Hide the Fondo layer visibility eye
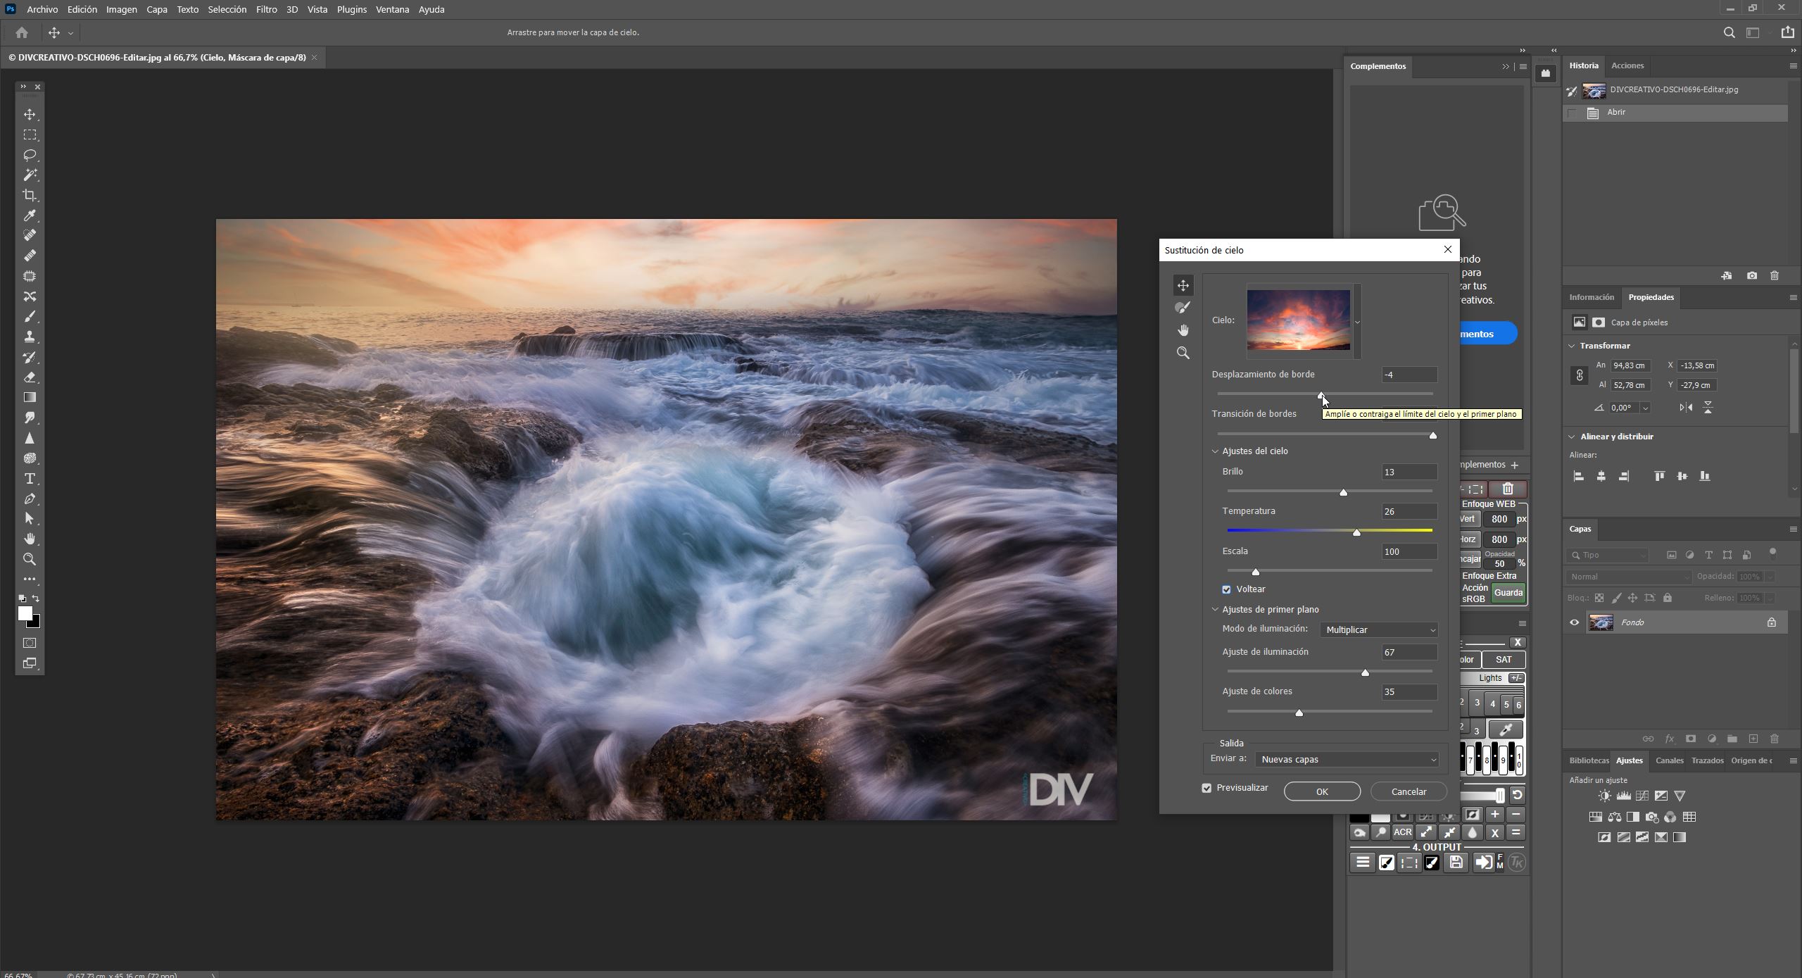Viewport: 1802px width, 978px height. (x=1575, y=623)
